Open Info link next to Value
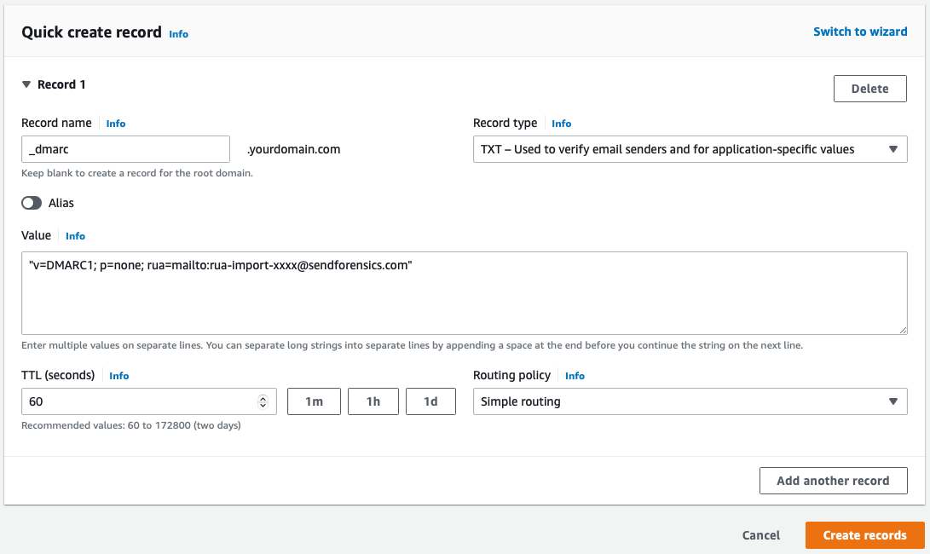 (x=75, y=236)
